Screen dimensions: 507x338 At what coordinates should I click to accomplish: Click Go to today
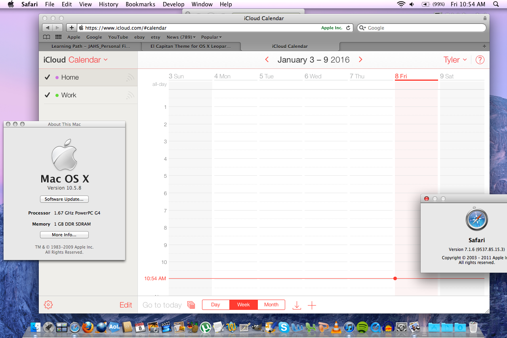click(162, 305)
